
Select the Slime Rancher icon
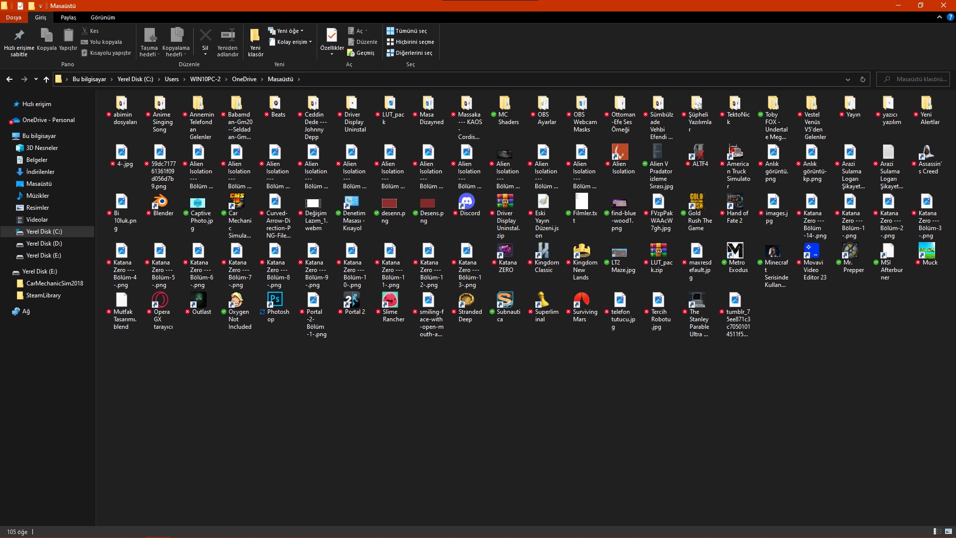[x=390, y=300]
